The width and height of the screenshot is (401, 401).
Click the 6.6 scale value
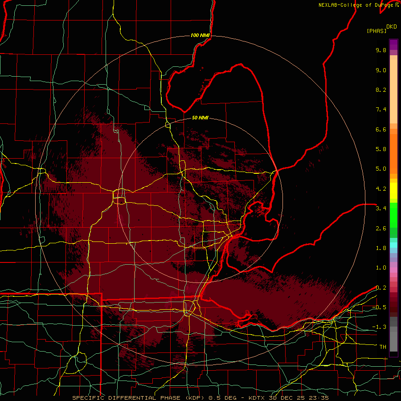tap(381, 129)
